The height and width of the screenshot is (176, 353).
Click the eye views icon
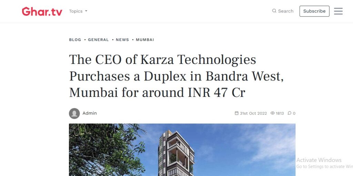(x=272, y=113)
